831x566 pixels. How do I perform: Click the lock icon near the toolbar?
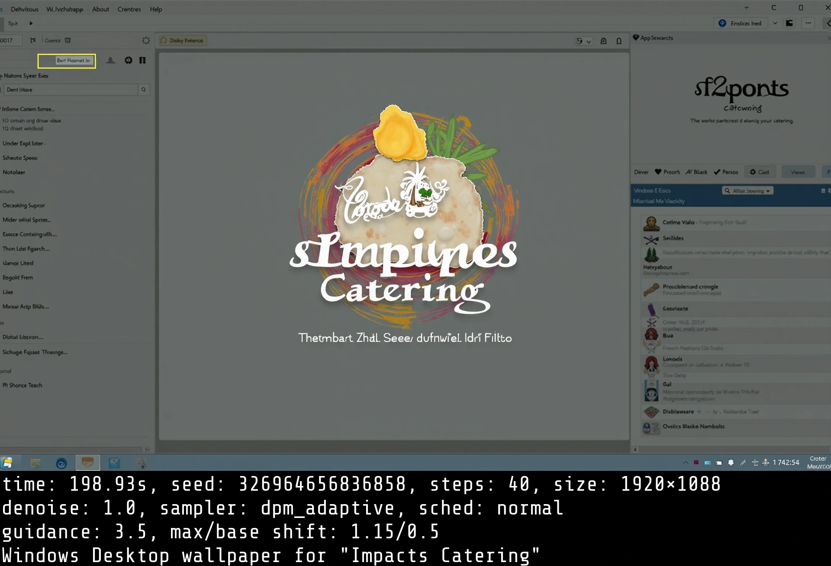(x=603, y=41)
